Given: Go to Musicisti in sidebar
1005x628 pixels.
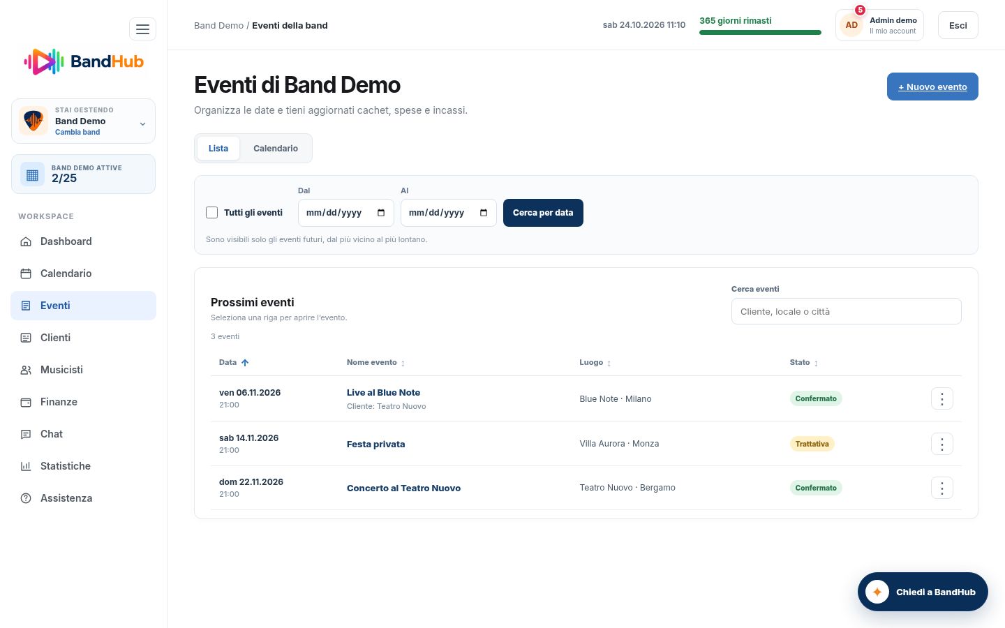Looking at the screenshot, I should pos(83,370).
